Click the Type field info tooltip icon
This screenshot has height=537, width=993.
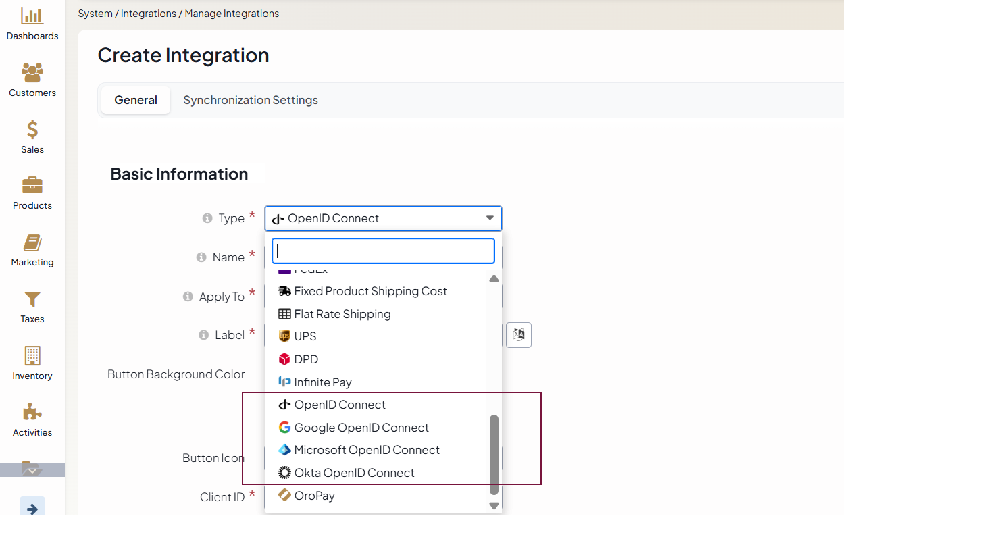207,218
